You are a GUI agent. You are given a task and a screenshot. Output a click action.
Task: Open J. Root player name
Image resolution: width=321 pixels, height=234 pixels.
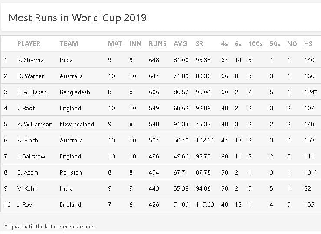pyautogui.click(x=26, y=108)
